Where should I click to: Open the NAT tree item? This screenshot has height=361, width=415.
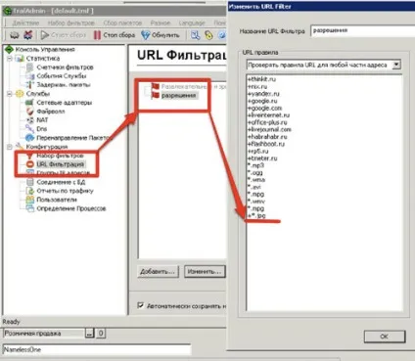42,120
